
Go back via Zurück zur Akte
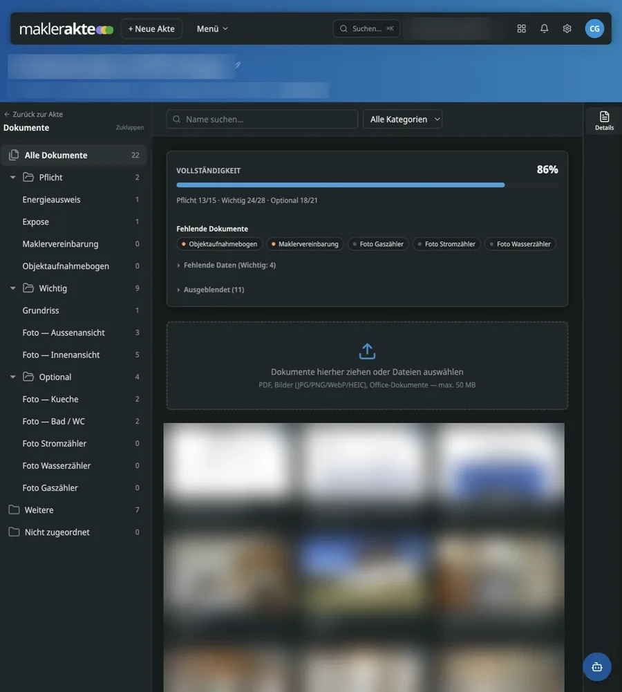[34, 114]
